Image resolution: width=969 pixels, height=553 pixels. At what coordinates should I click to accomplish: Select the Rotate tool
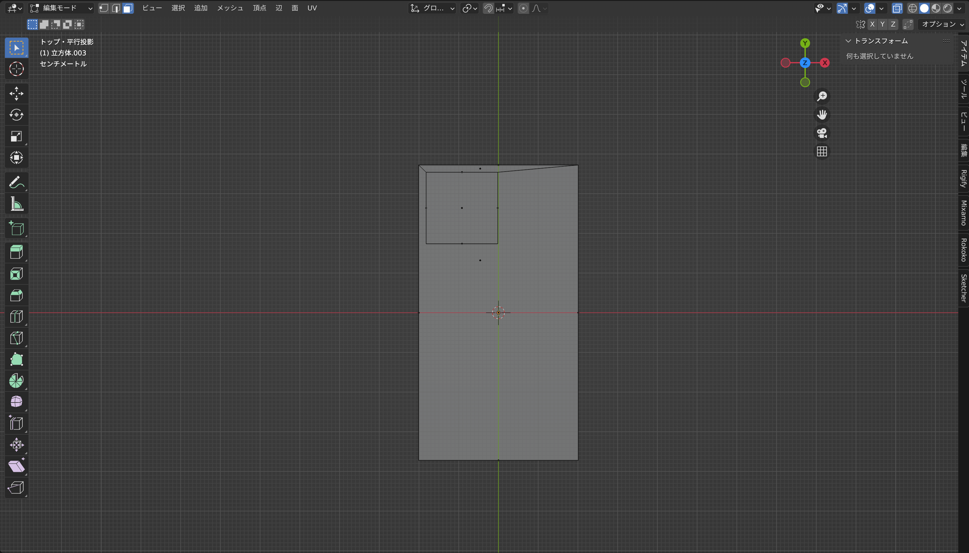16,115
